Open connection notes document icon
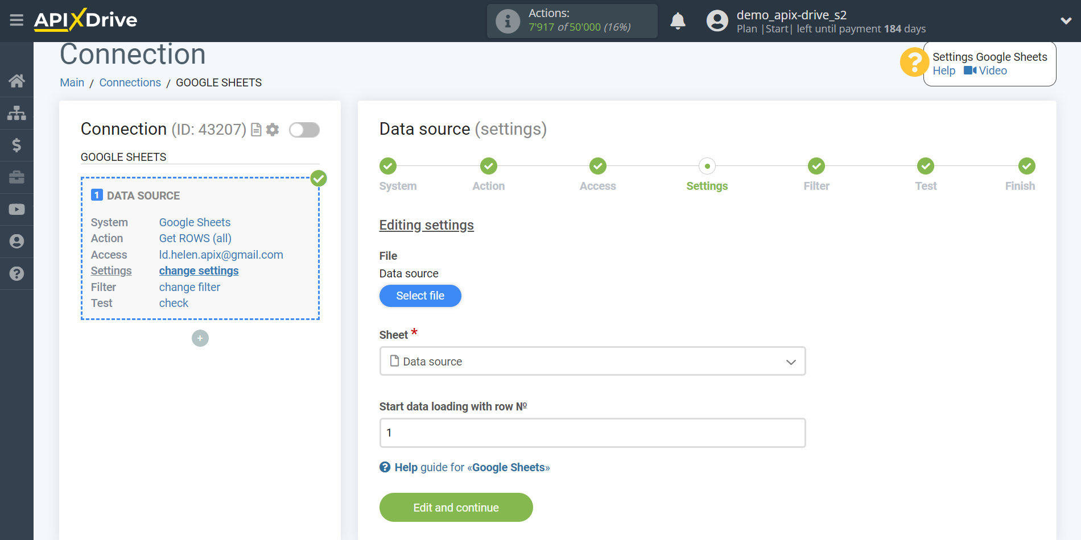This screenshot has width=1081, height=540. 256,130
